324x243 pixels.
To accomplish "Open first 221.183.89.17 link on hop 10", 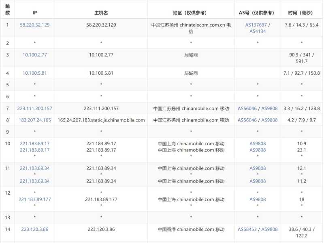I will click(x=35, y=143).
